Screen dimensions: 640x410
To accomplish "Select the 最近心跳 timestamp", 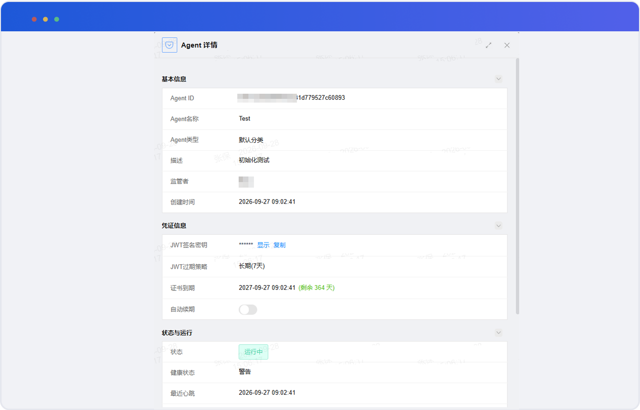I will tap(267, 393).
